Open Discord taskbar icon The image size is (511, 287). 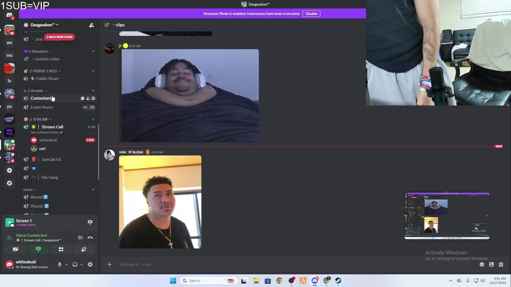[315, 281]
